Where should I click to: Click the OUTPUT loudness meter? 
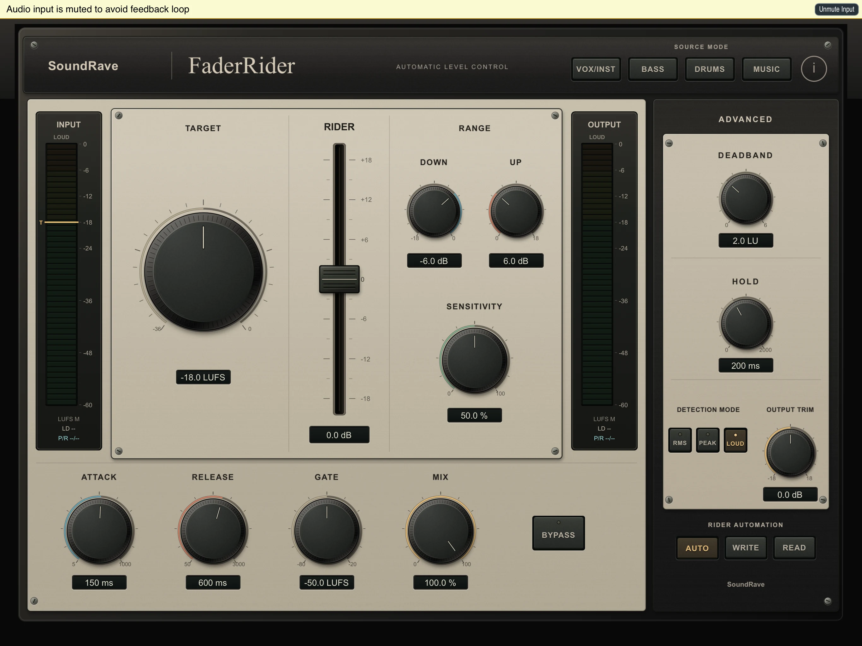coord(597,274)
